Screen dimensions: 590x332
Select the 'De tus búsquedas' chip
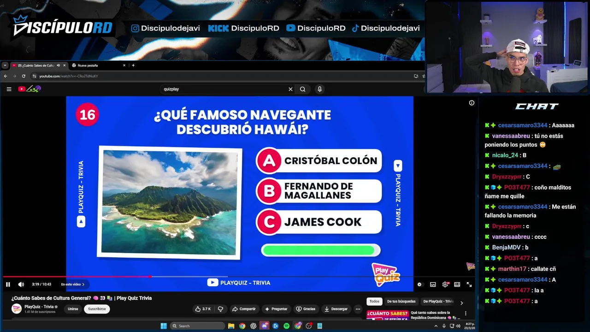point(401,302)
